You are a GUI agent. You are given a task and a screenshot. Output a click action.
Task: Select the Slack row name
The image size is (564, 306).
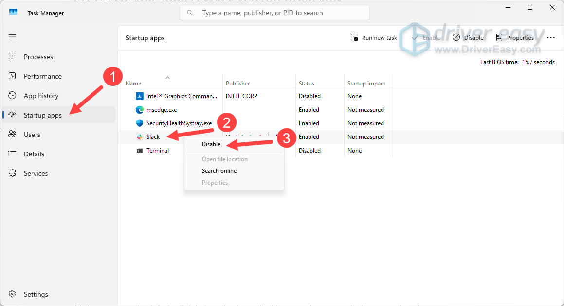(153, 137)
